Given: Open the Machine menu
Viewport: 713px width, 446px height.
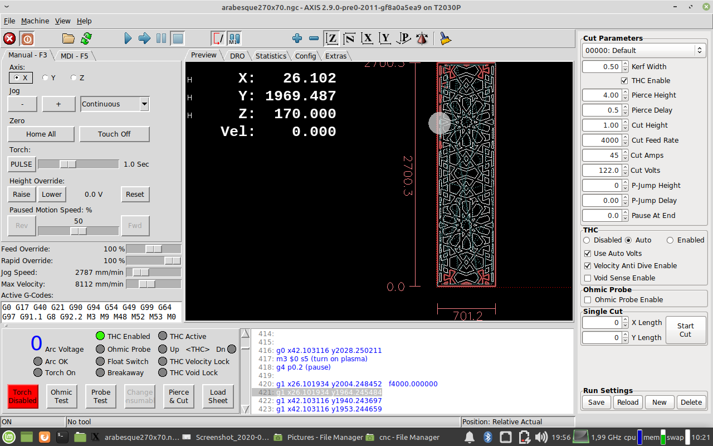Looking at the screenshot, I should [35, 21].
